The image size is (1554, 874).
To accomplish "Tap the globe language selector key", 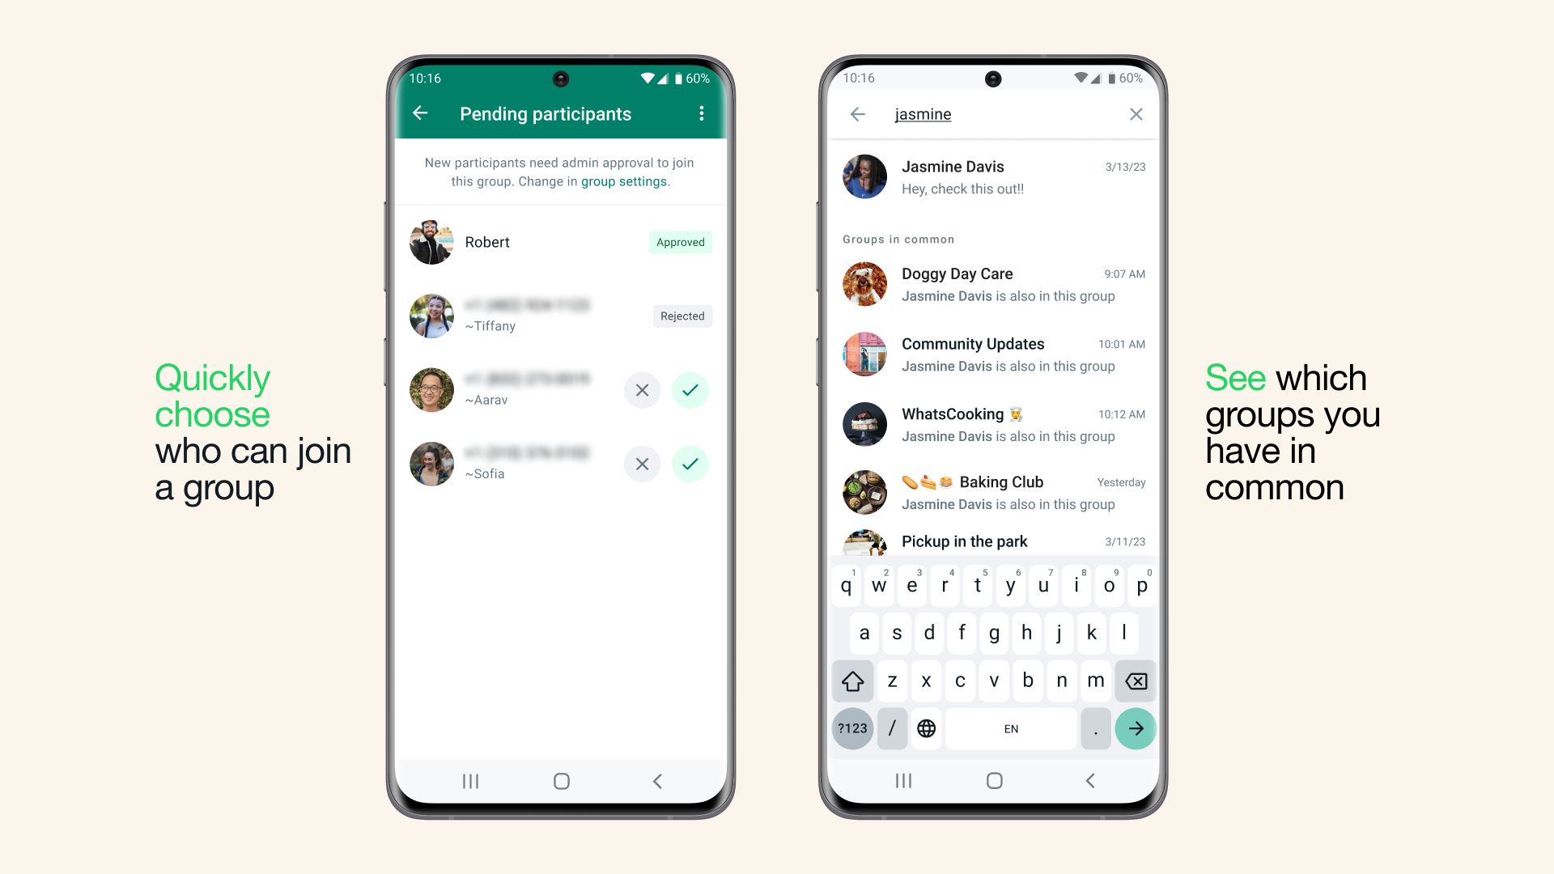I will tap(927, 728).
